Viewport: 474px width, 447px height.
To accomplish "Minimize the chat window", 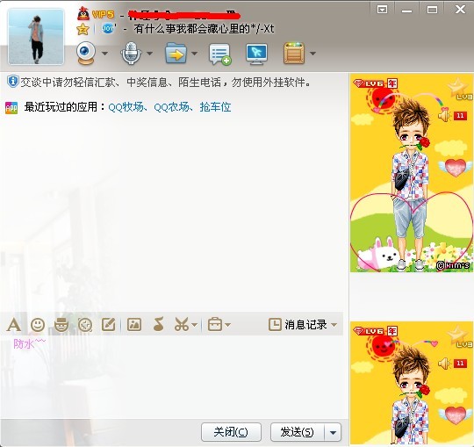I will point(406,11).
